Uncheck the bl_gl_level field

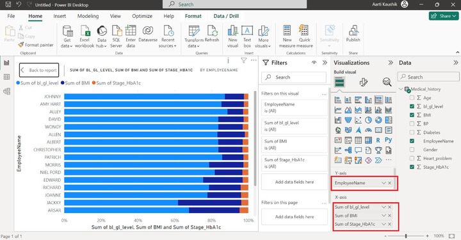click(x=412, y=106)
